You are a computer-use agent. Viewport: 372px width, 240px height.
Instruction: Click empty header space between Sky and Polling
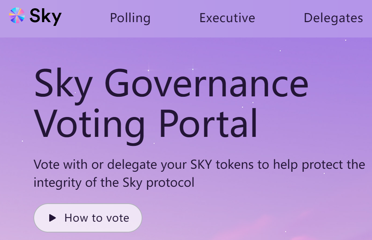point(86,18)
